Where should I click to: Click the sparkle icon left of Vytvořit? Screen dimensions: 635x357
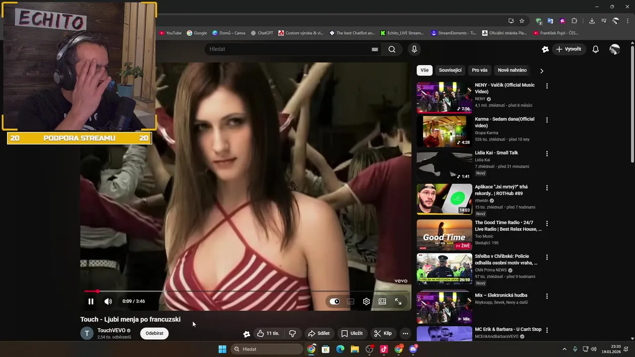click(x=545, y=49)
